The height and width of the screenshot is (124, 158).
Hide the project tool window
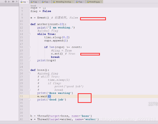(x=17, y=2)
